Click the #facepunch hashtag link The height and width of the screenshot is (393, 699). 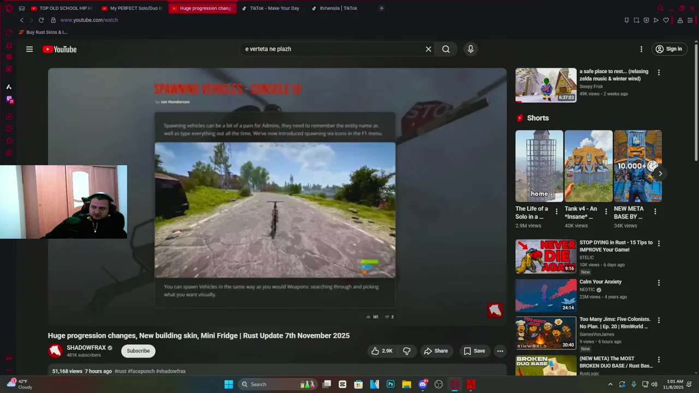pyautogui.click(x=141, y=371)
